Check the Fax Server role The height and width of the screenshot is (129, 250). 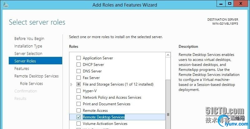79,78
